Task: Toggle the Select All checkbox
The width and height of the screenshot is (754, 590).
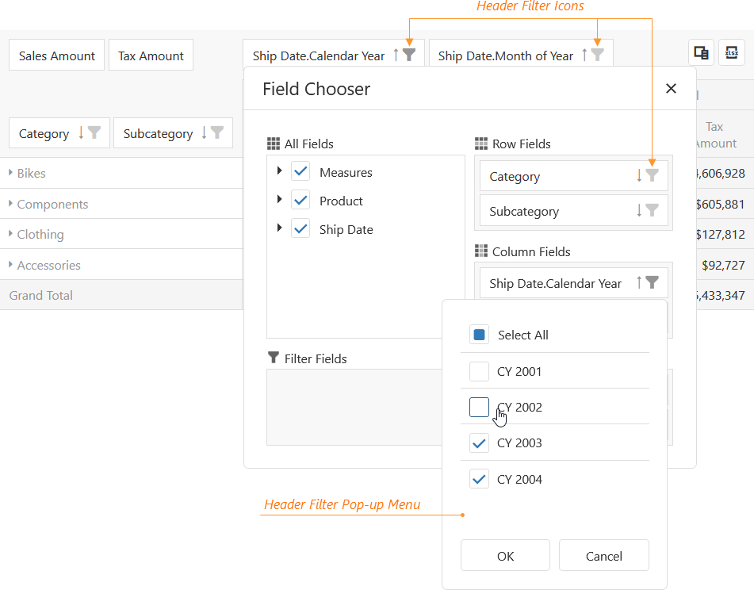Action: coord(479,335)
